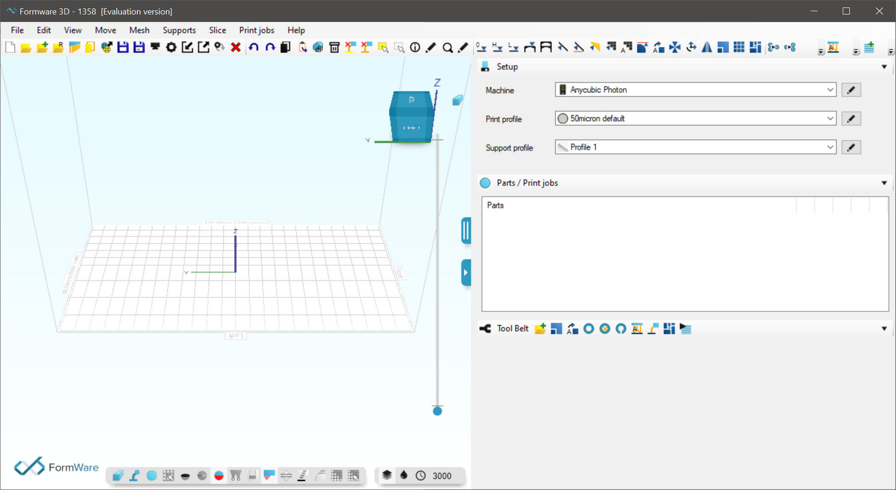Click the 0 with down arrow icon
The width and height of the screenshot is (896, 490).
481,47
